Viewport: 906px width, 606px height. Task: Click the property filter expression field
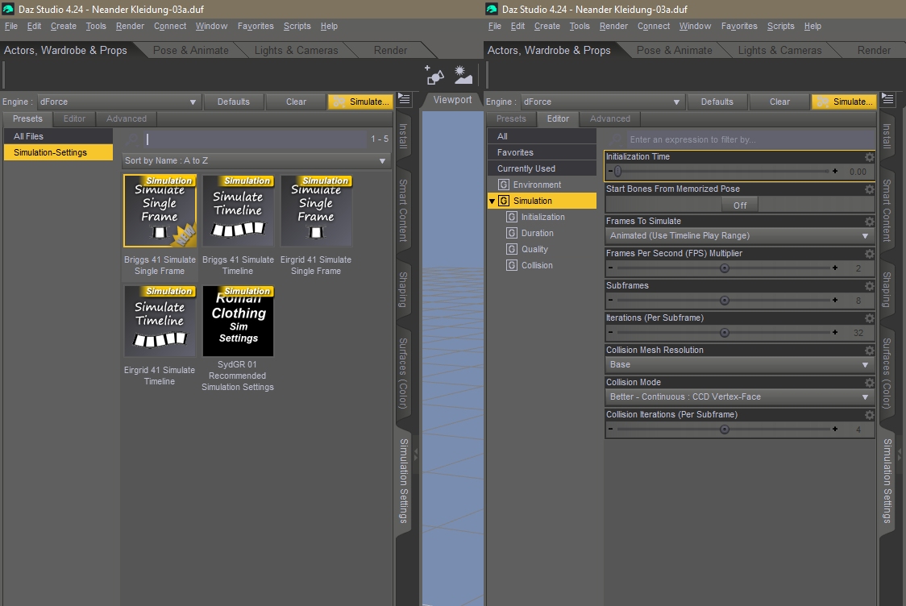point(750,139)
